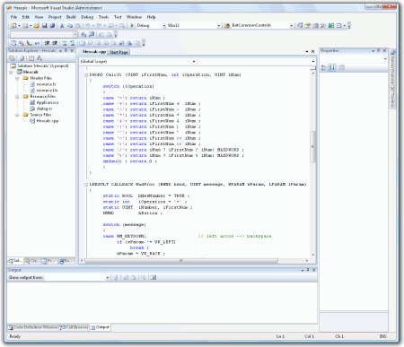The image size is (404, 347).
Task: Click the New Project toolbar icon
Action: (x=13, y=26)
